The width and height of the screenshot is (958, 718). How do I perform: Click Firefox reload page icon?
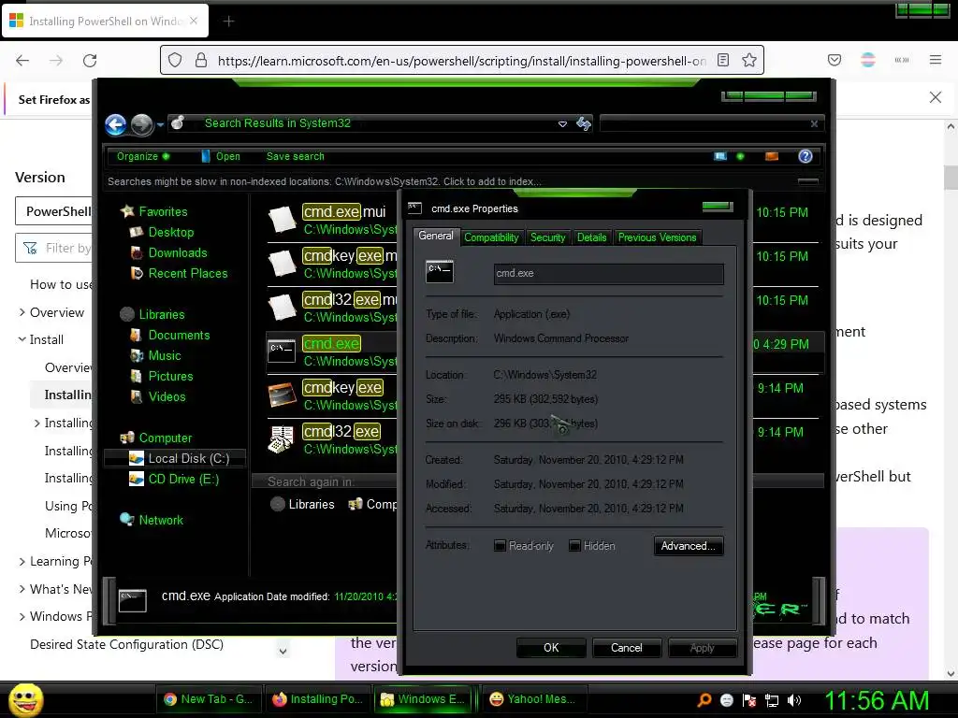[x=90, y=60]
